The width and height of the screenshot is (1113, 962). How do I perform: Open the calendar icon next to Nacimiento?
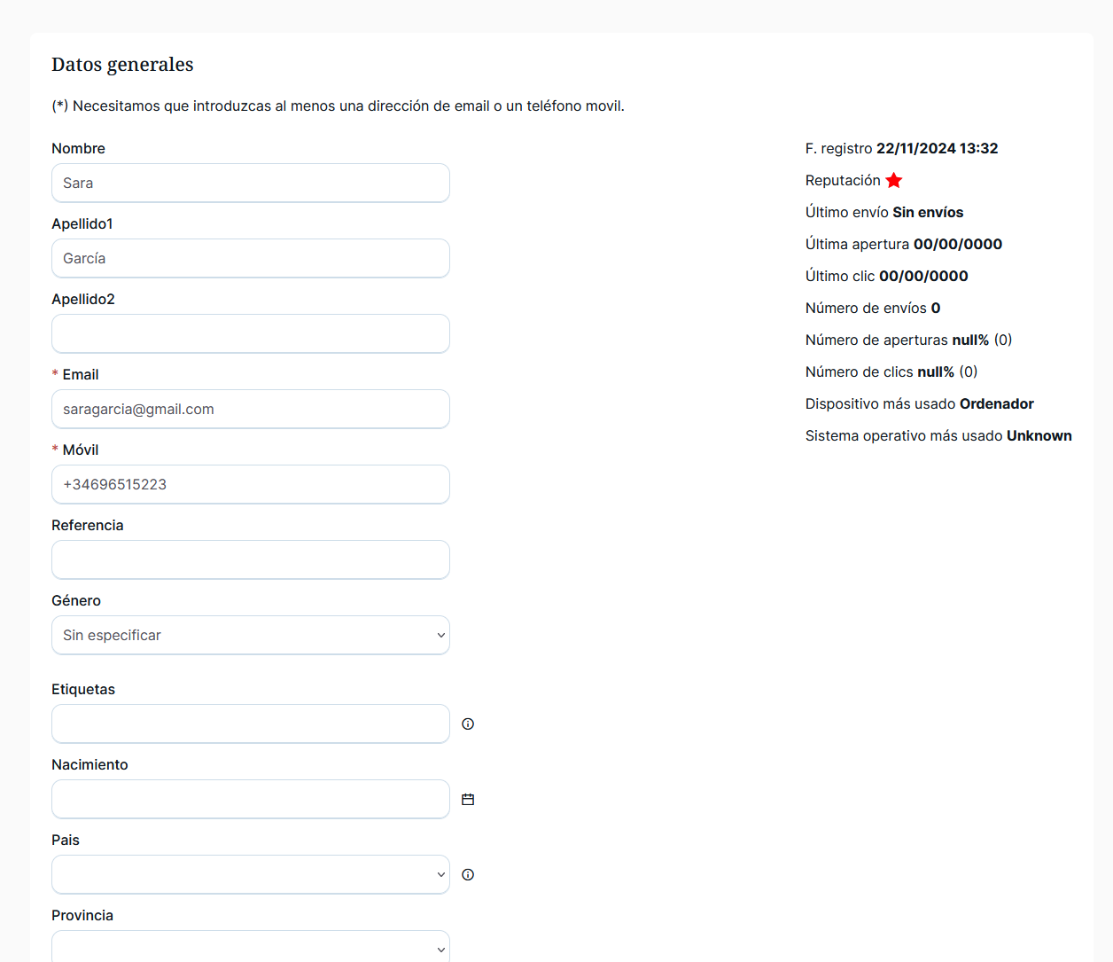468,800
